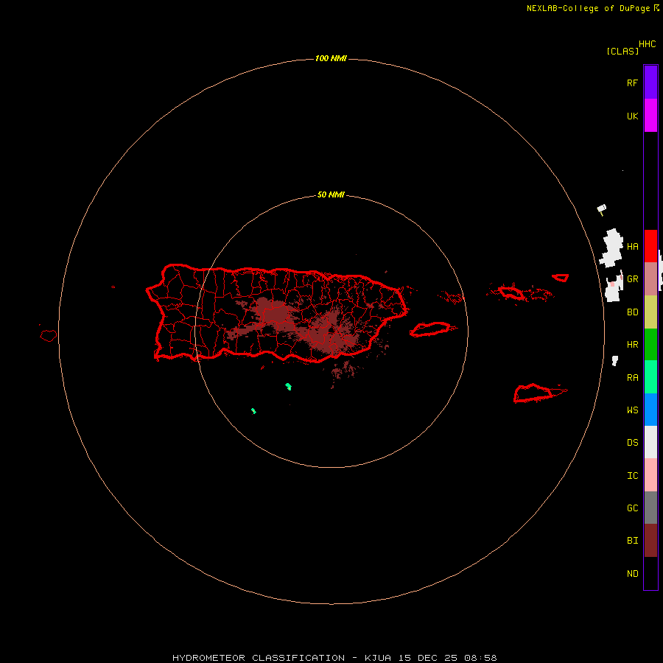663x663 pixels.
Task: Click the "50 NMI" range ring label
Action: coord(331,194)
